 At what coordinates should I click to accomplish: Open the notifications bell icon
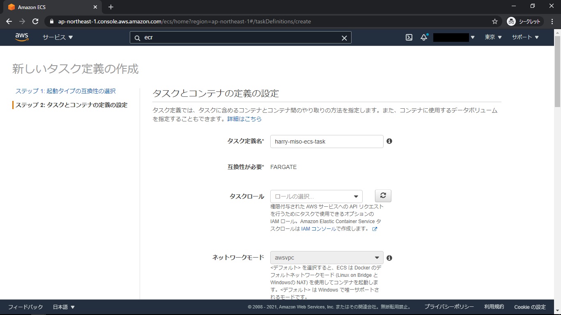point(424,37)
